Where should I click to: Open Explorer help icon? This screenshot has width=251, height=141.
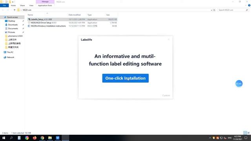(249, 5)
